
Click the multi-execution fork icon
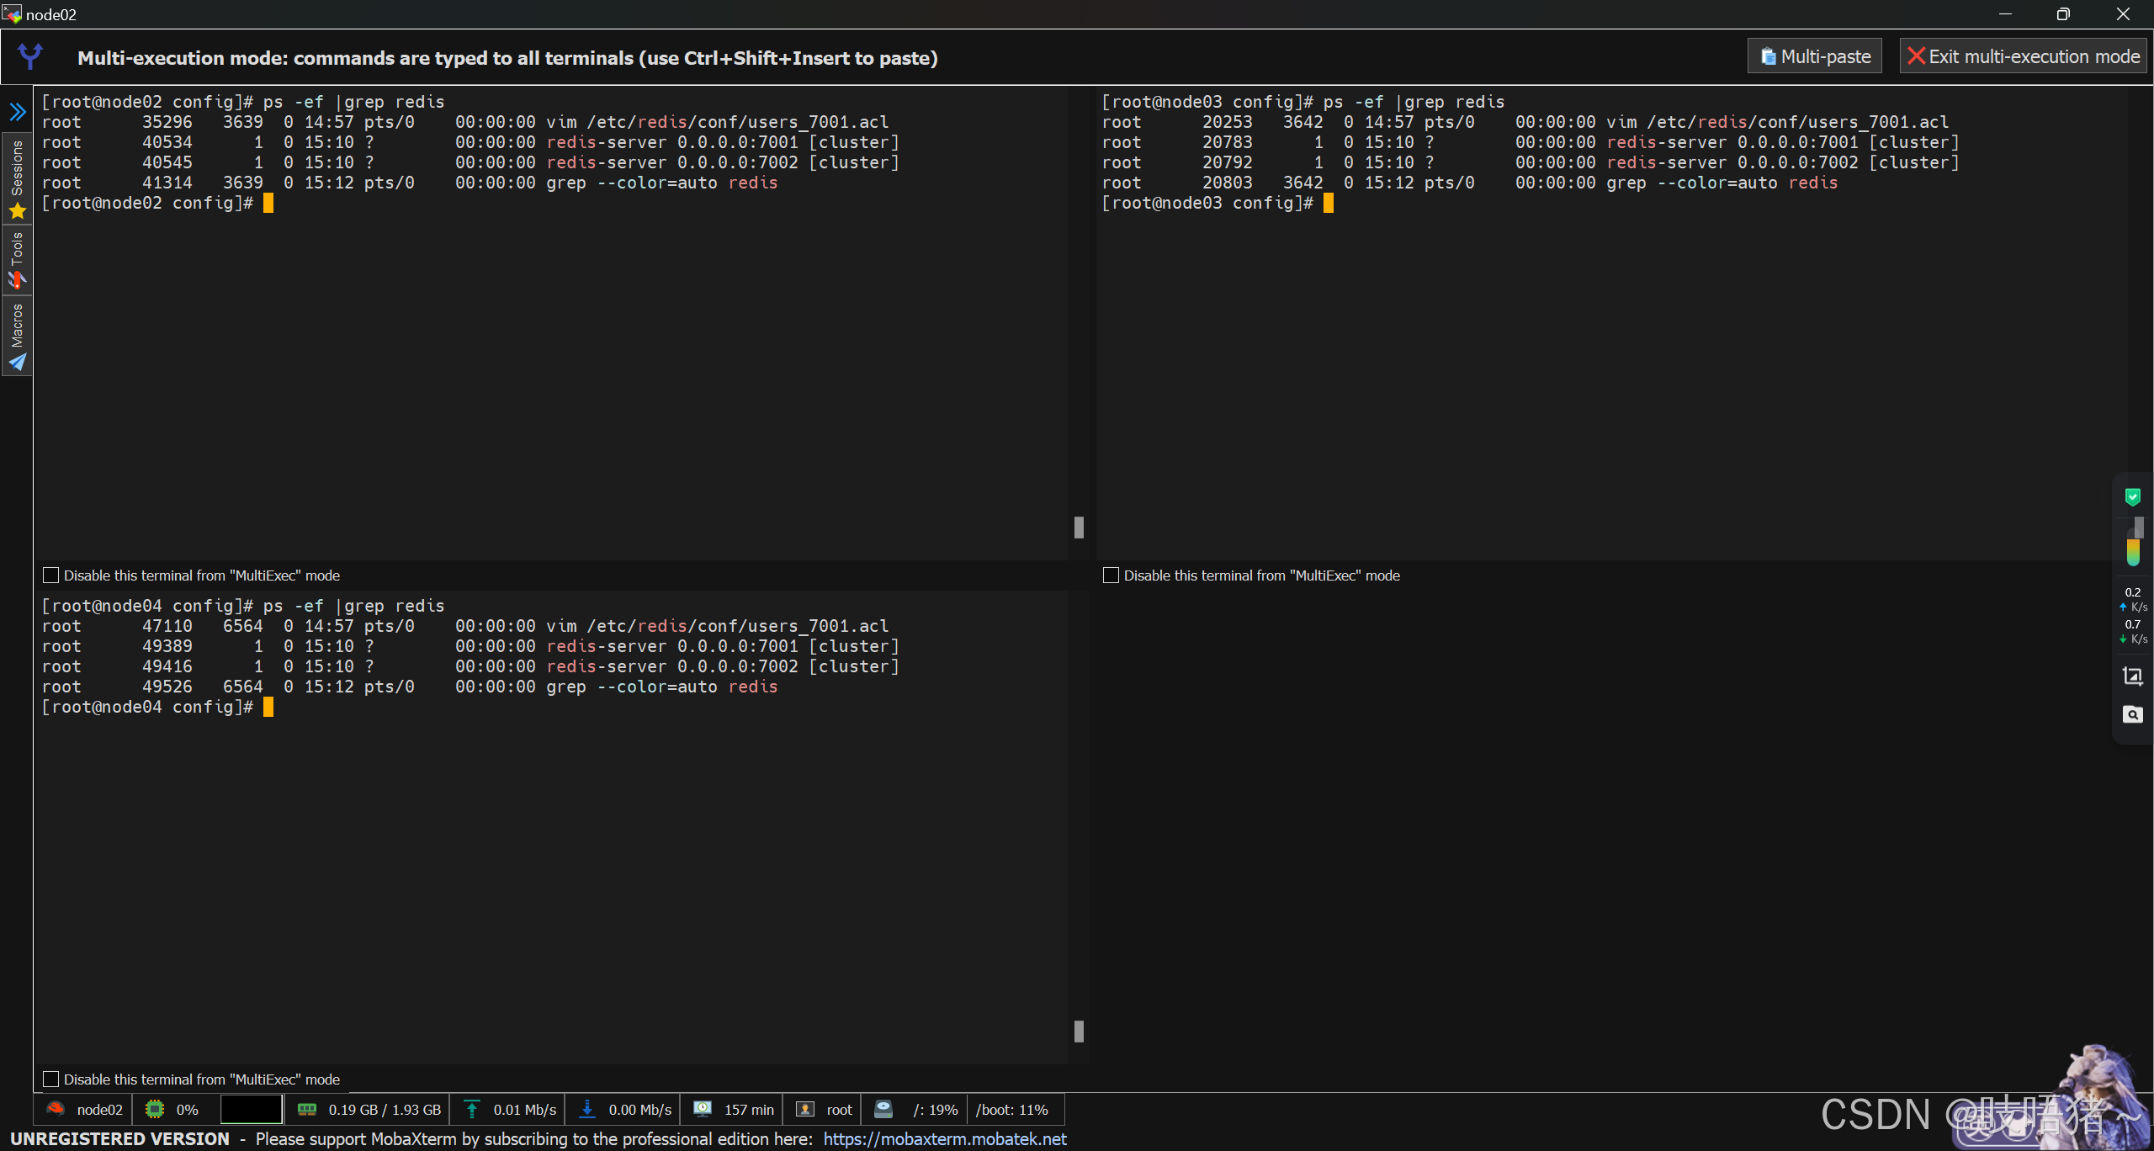pos(30,56)
